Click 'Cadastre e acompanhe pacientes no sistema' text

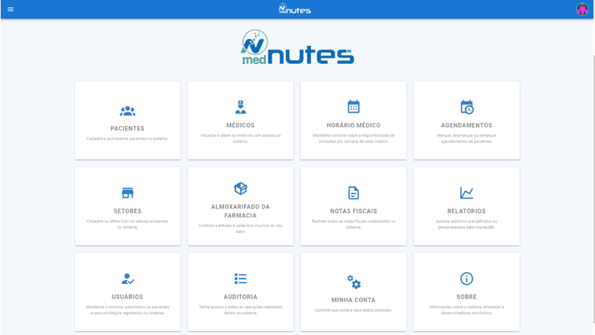coord(128,139)
